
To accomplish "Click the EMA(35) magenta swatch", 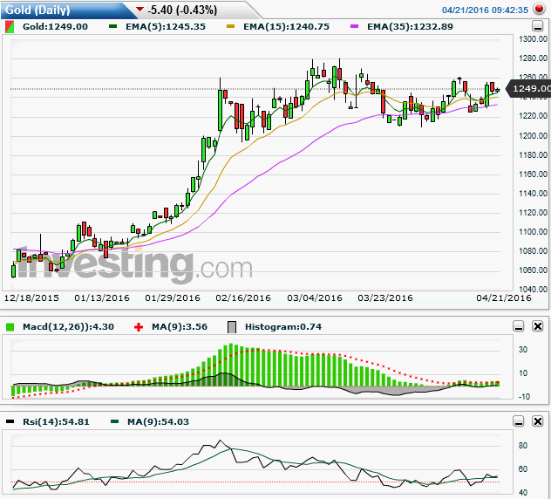I will click(x=354, y=26).
